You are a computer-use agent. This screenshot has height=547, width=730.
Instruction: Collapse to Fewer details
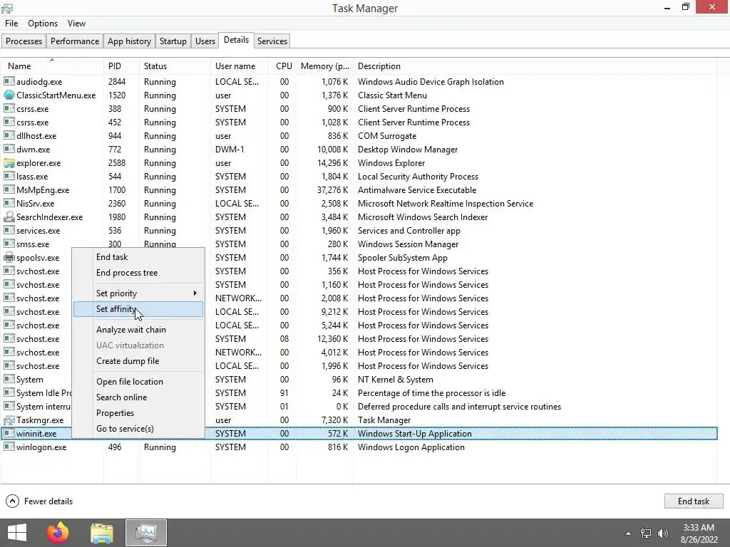pos(39,501)
